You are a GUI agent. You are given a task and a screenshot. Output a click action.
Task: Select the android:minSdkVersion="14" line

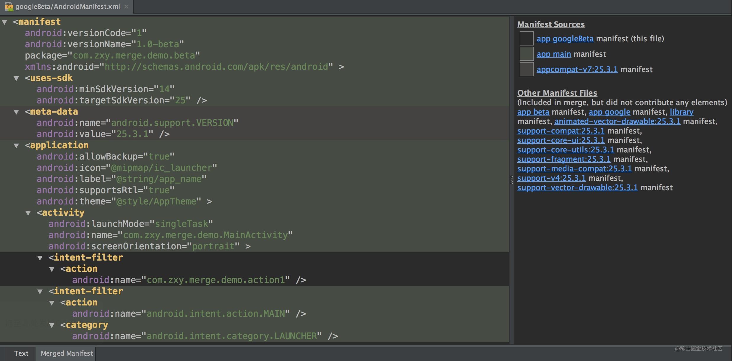tap(106, 89)
